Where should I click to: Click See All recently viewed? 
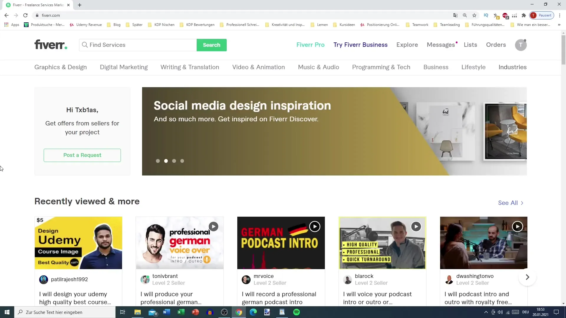pos(511,203)
